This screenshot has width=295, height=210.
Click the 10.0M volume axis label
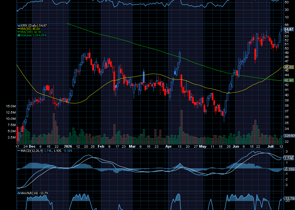click(x=11, y=119)
